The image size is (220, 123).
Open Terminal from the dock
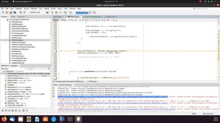point(70,119)
